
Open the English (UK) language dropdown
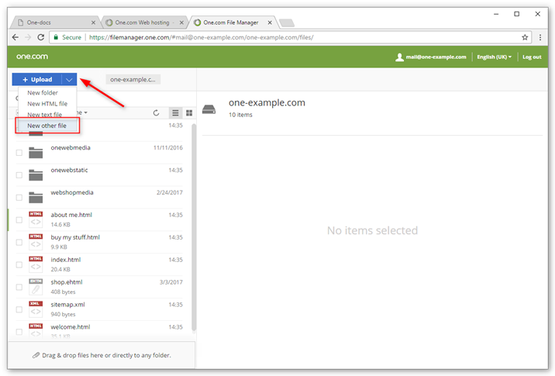point(494,57)
